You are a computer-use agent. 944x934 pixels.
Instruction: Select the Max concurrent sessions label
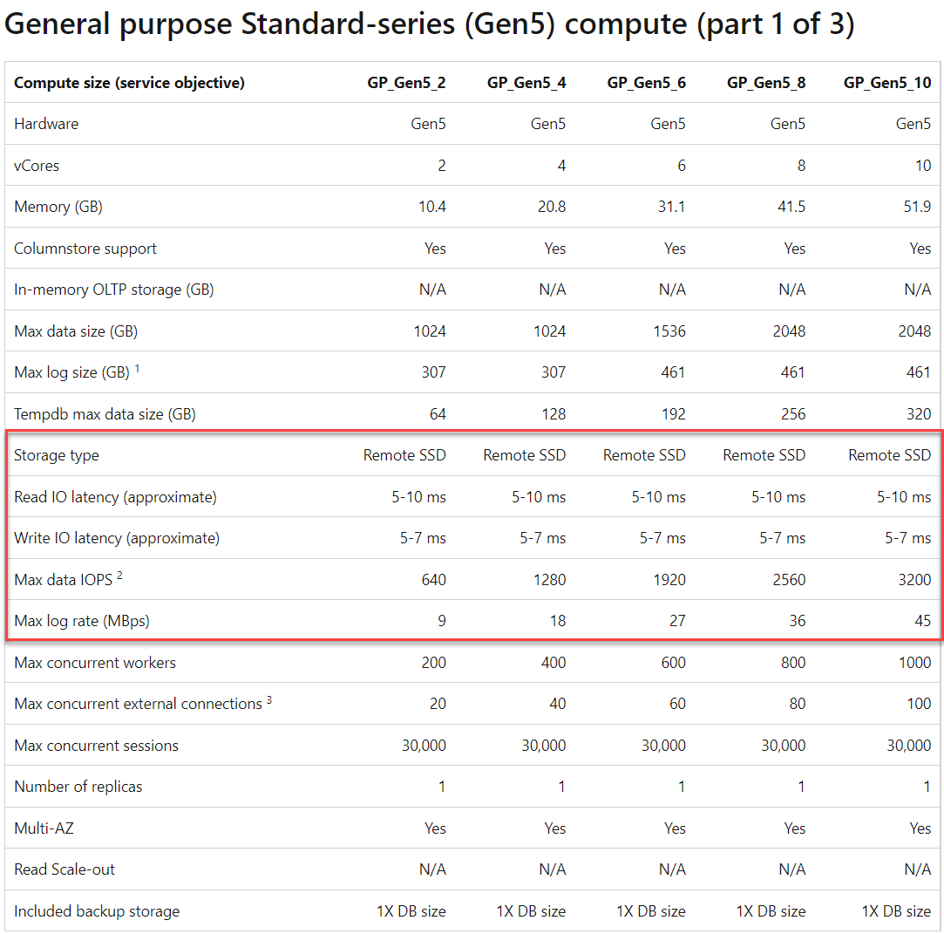(x=97, y=746)
